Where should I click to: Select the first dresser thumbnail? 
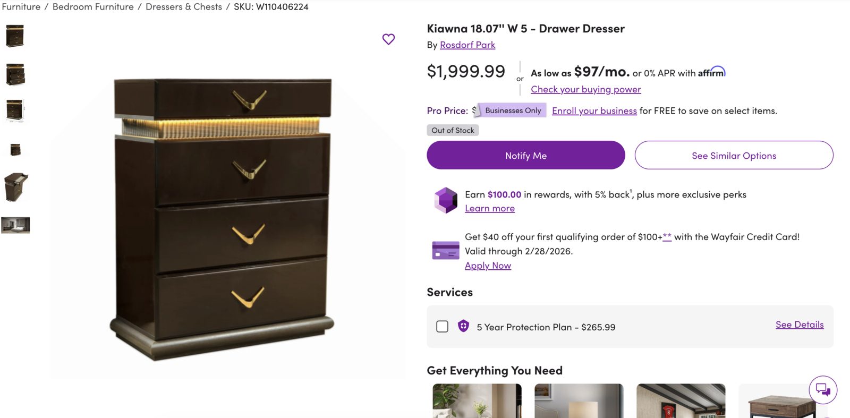click(x=15, y=36)
